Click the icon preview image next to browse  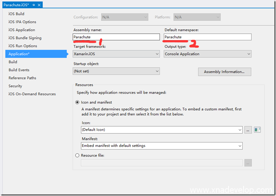point(257,130)
